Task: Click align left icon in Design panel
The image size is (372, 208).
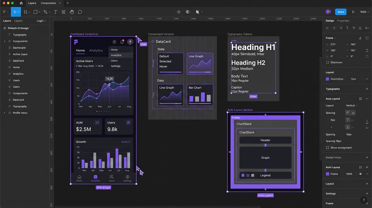Action: tap(327, 28)
